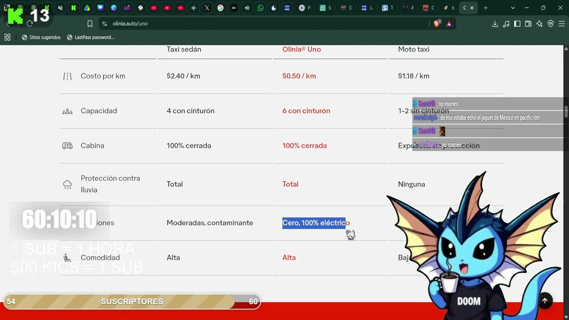Switch to the heart-icon tab labeled D
569x320 pixels.
tap(346, 8)
